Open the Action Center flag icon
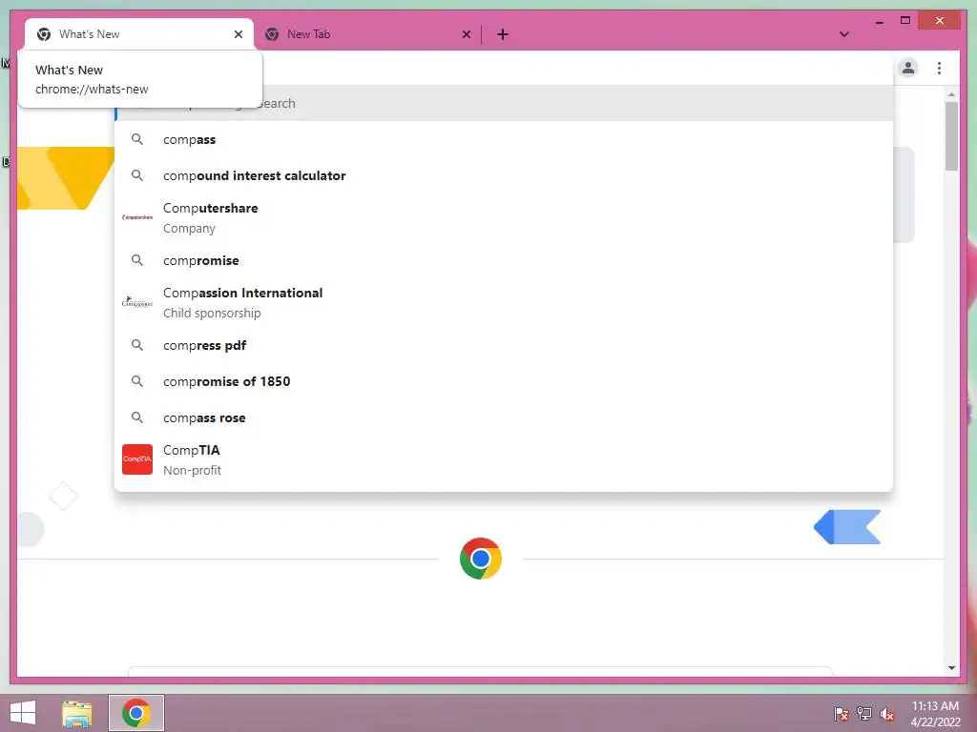This screenshot has height=732, width=977. [x=841, y=714]
